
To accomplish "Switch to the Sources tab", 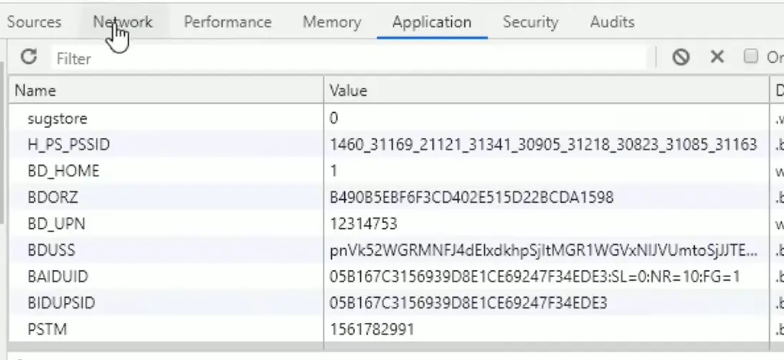I will (x=34, y=22).
